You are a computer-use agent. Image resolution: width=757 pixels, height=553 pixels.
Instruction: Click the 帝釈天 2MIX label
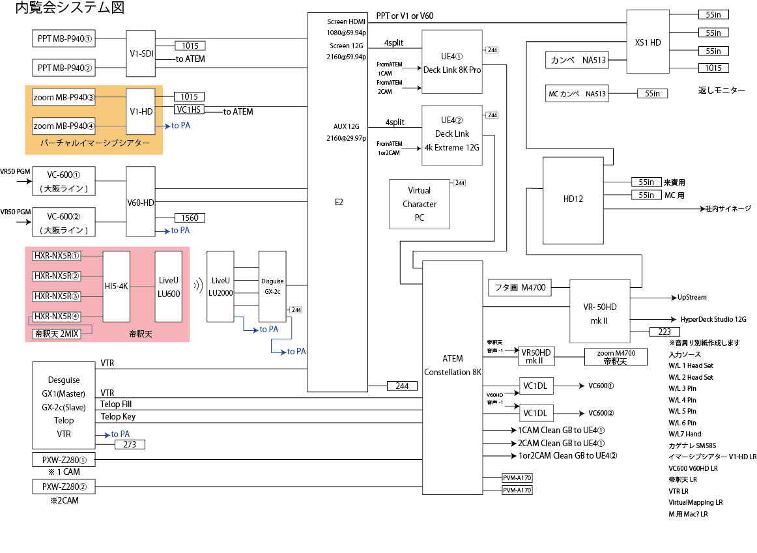57,333
